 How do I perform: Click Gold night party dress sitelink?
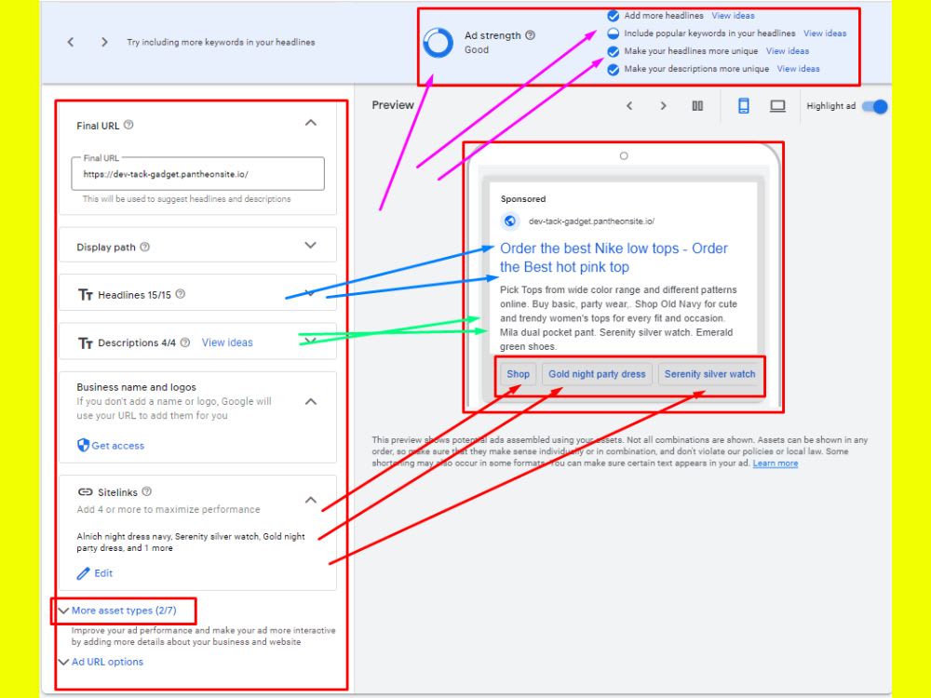[x=597, y=374]
